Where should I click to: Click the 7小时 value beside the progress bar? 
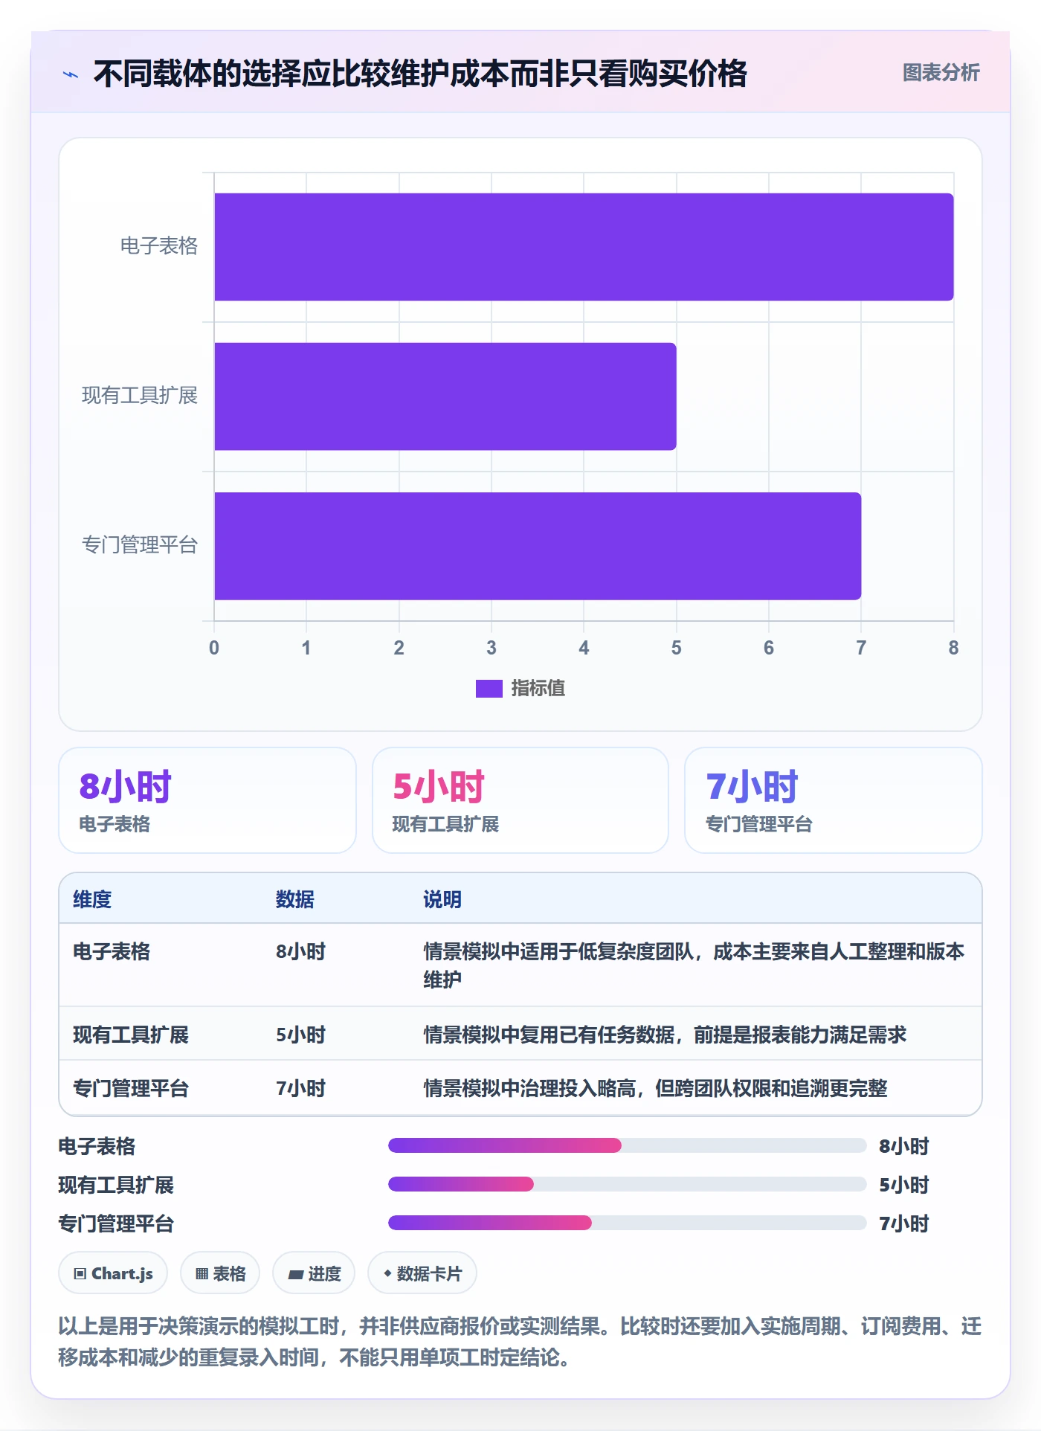pos(904,1223)
